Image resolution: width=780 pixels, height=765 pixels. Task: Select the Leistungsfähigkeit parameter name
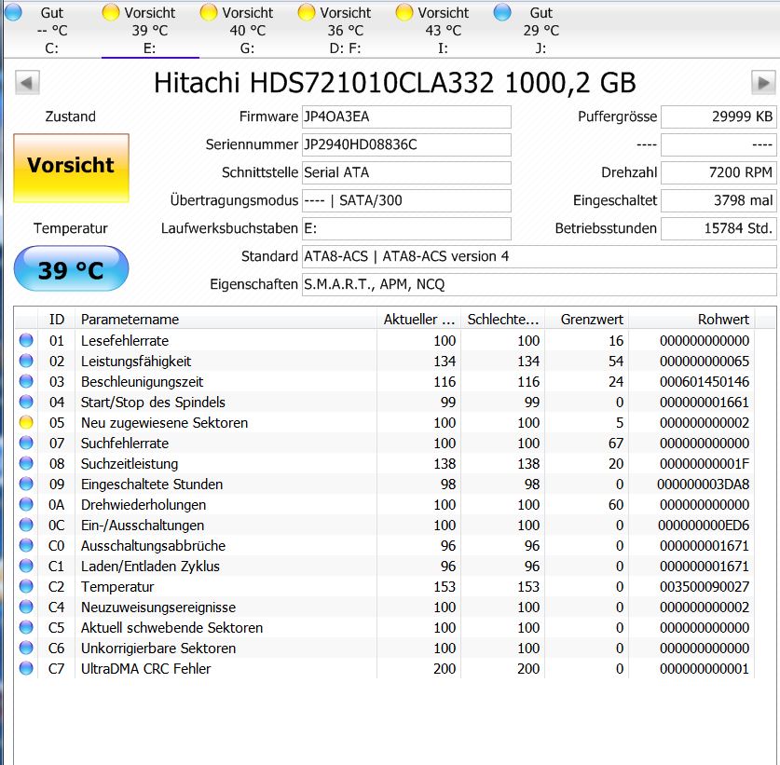click(x=136, y=362)
